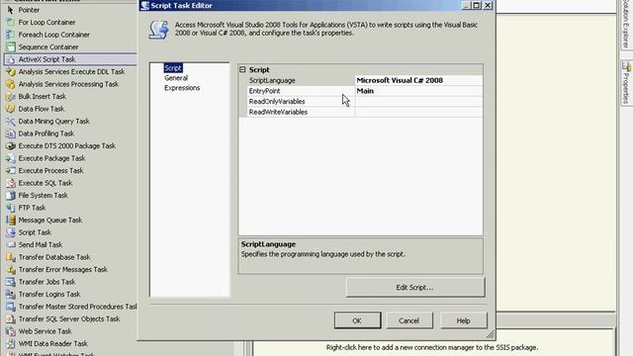Open the Solution Explorer side tab
This screenshot has width=633, height=356.
click(626, 24)
